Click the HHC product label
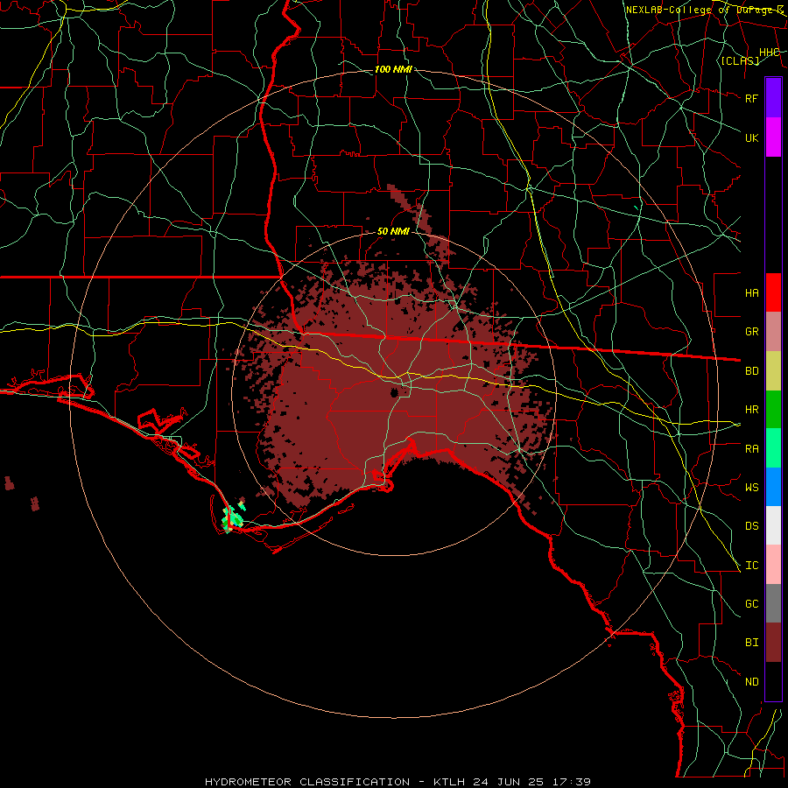Viewport: 788px width, 788px height. pyautogui.click(x=769, y=53)
